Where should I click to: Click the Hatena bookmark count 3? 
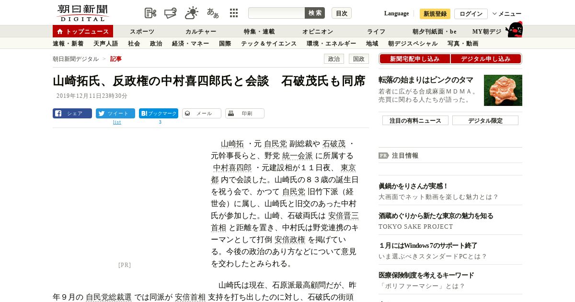[160, 122]
